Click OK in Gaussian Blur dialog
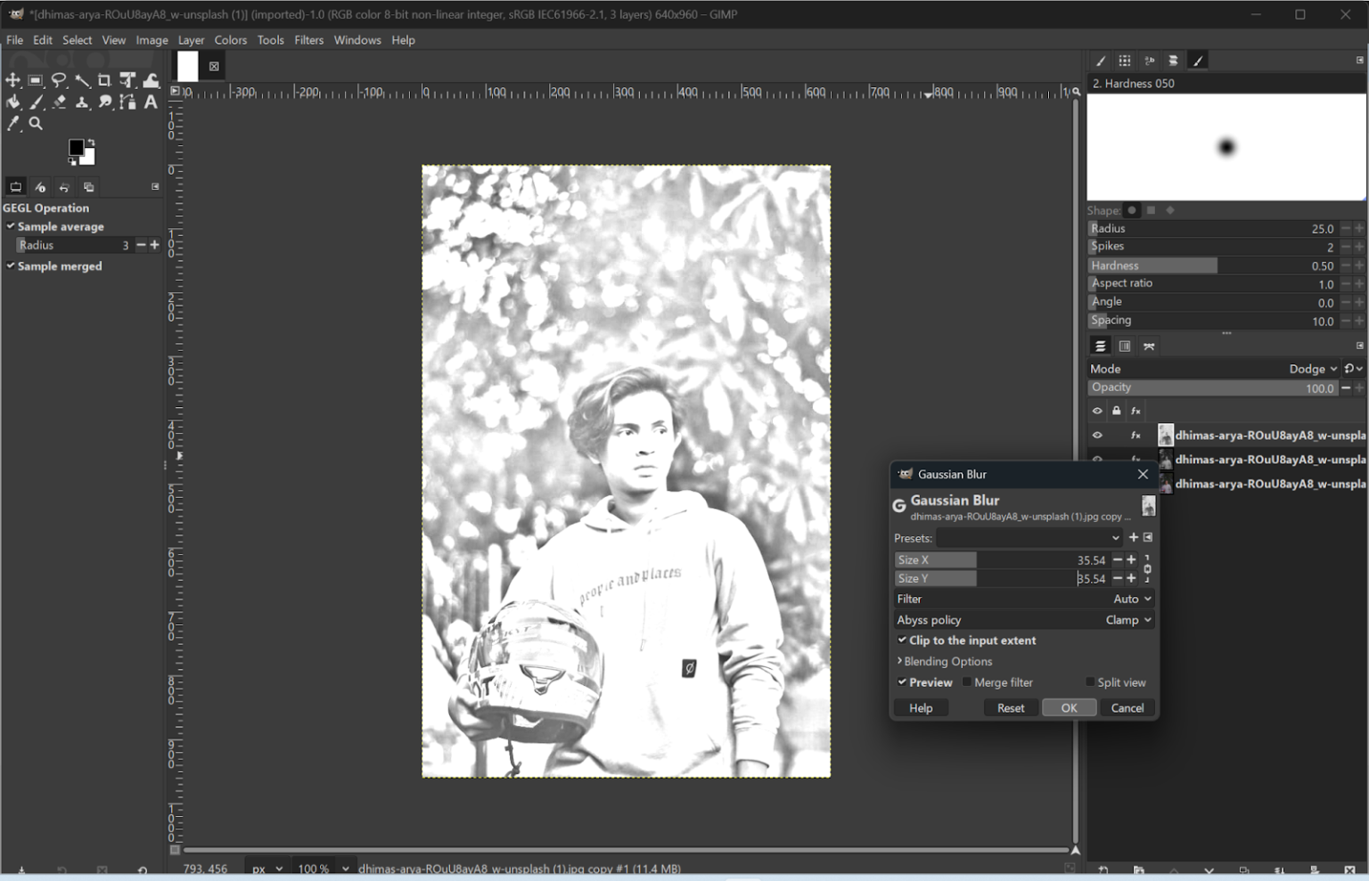 point(1069,708)
